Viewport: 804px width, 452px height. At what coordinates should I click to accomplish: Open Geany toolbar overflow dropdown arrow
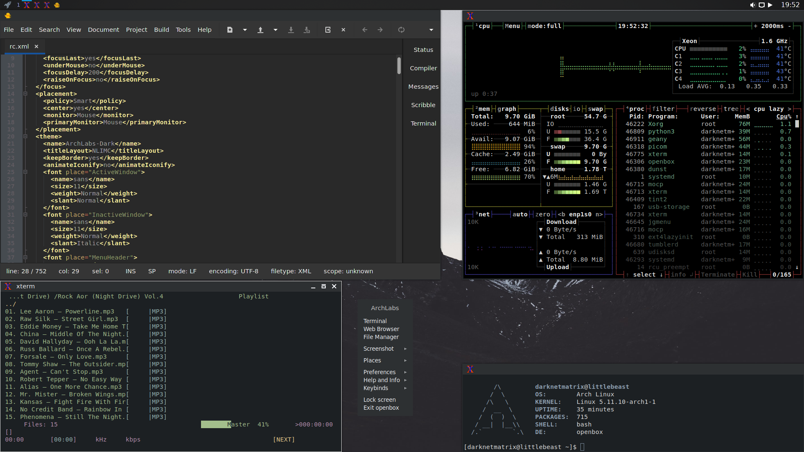click(x=431, y=30)
